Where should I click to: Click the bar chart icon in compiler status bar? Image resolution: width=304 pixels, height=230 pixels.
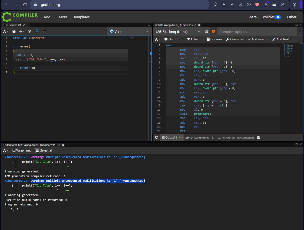[x=259, y=137]
